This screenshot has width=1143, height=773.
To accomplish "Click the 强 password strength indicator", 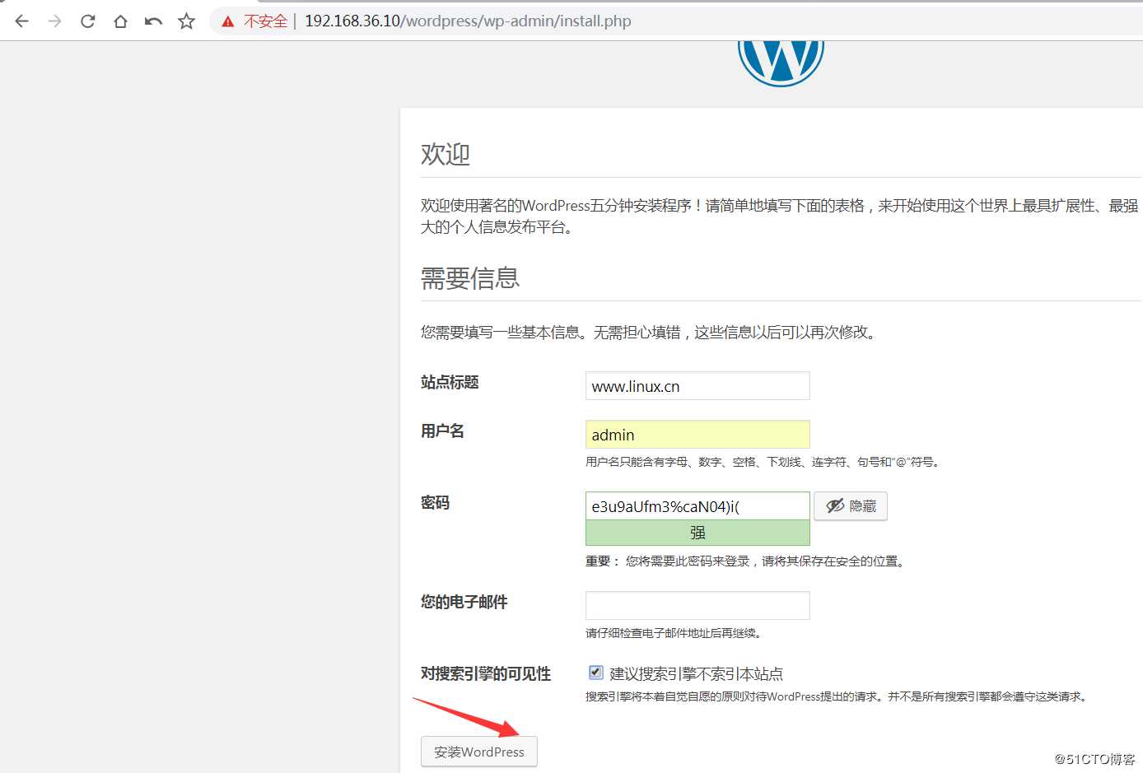I will 697,533.
